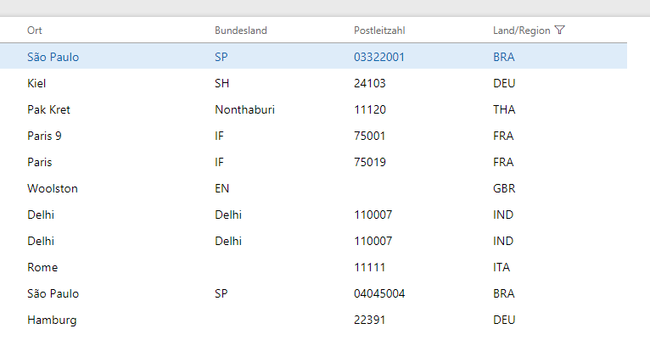The height and width of the screenshot is (340, 650).
Task: Click the filter icon next to Land/Region
Action: click(559, 30)
